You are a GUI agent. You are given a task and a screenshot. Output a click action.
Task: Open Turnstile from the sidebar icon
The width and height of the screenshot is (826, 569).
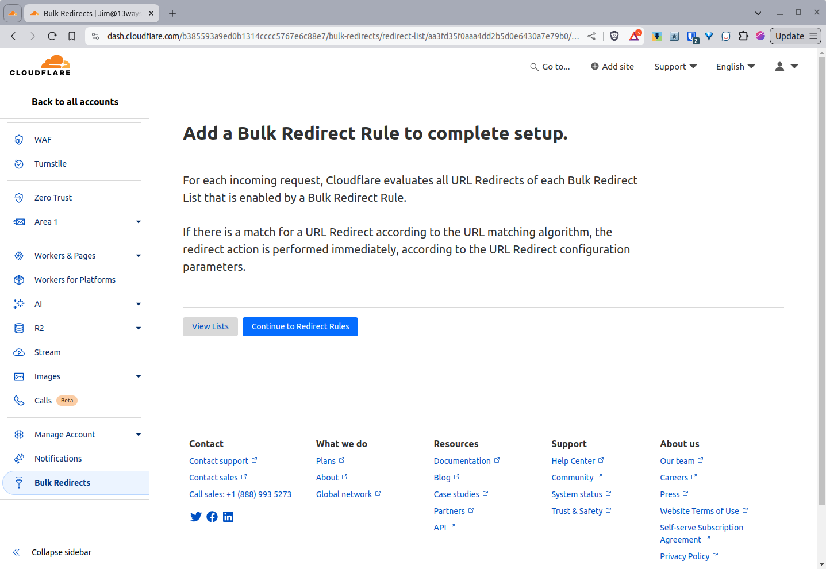point(19,163)
